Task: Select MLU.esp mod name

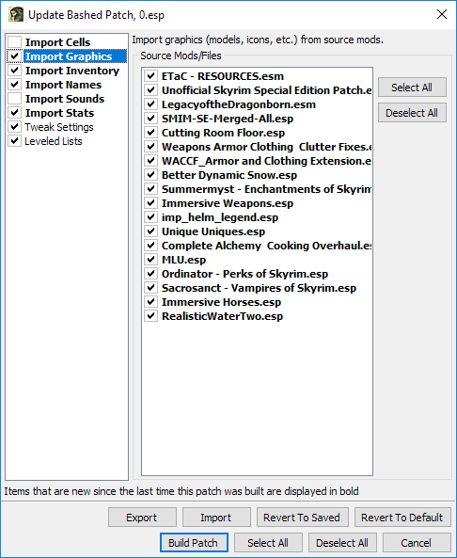Action: pyautogui.click(x=183, y=260)
